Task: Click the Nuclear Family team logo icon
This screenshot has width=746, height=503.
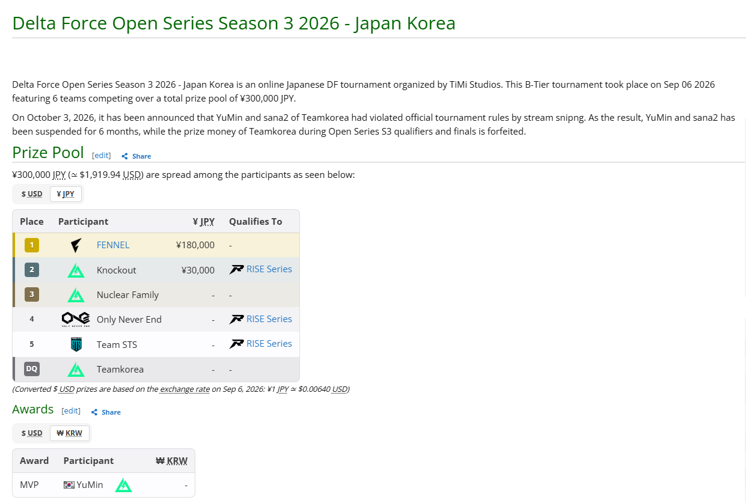Action: point(76,295)
